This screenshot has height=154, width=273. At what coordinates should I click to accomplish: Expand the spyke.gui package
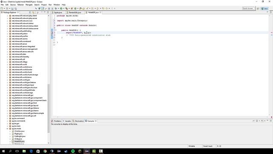coord(7,124)
